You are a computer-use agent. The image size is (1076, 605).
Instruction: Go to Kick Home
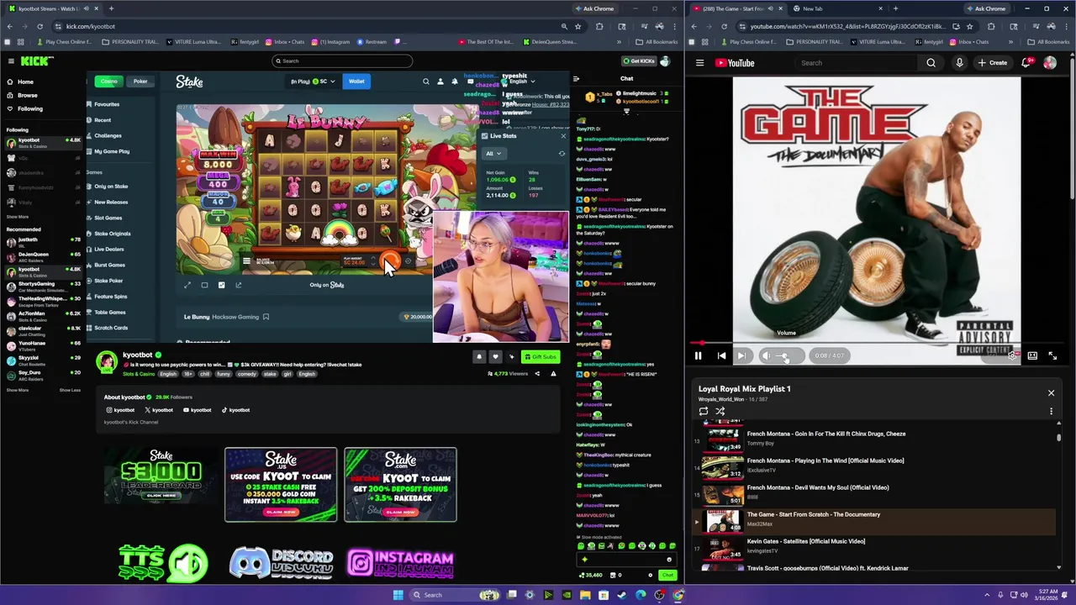20,82
